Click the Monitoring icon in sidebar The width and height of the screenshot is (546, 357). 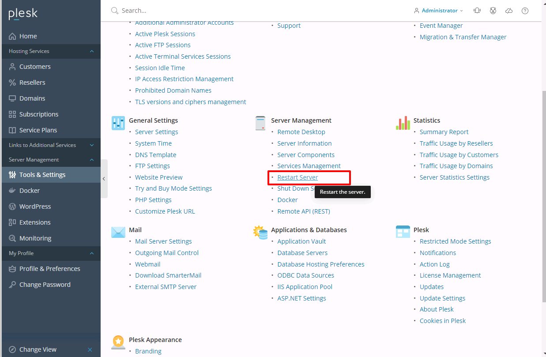12,238
